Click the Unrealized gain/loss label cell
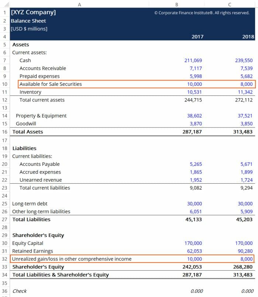This screenshot has height=297, width=258. (72, 259)
